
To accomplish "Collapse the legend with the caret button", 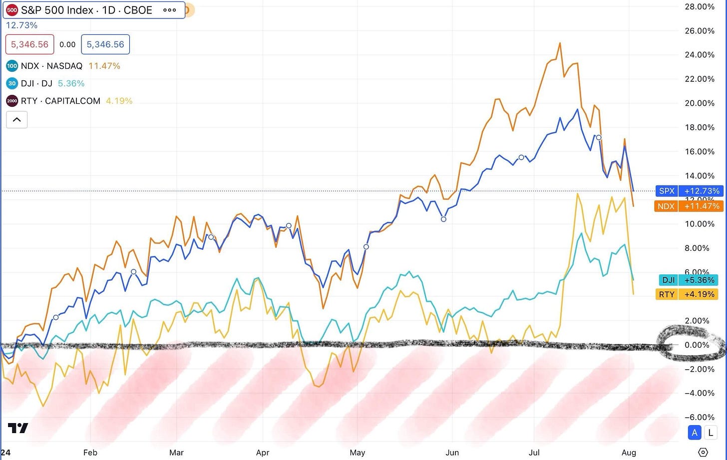I will click(x=16, y=120).
